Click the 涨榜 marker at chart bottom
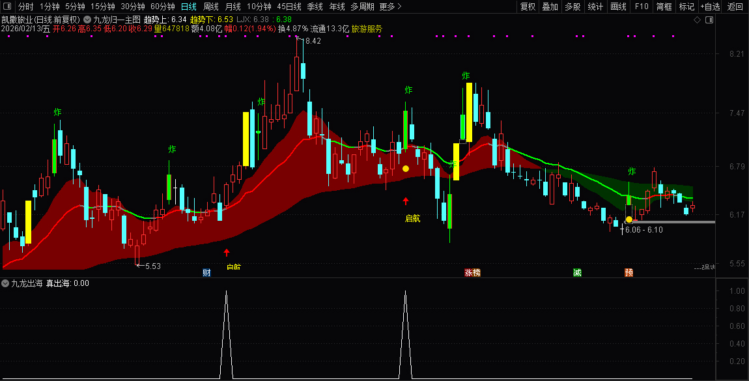Image resolution: width=749 pixels, height=381 pixels. (472, 273)
